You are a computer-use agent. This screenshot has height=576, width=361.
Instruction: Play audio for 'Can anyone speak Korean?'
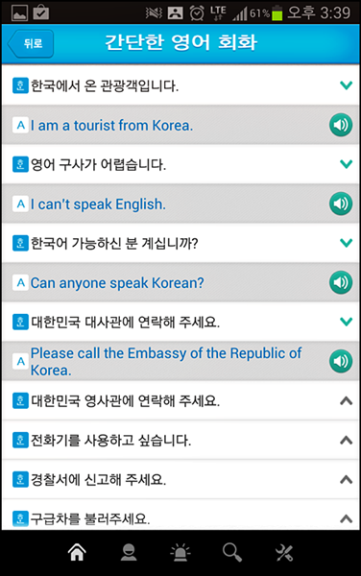[341, 282]
